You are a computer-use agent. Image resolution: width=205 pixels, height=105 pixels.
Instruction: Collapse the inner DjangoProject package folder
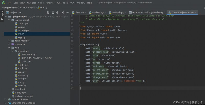tap(9, 20)
